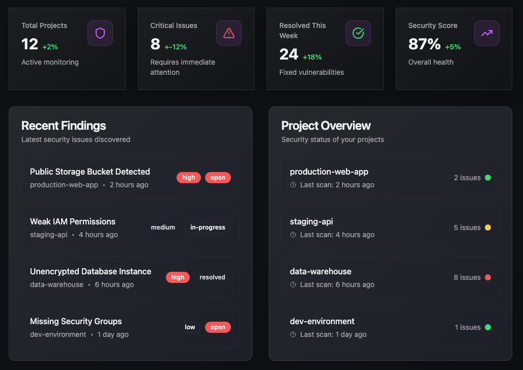This screenshot has height=370, width=523.
Task: Click the 5 issues count for staging-api
Action: (468, 227)
